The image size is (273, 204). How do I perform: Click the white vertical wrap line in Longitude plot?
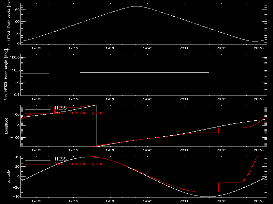pos(97,125)
